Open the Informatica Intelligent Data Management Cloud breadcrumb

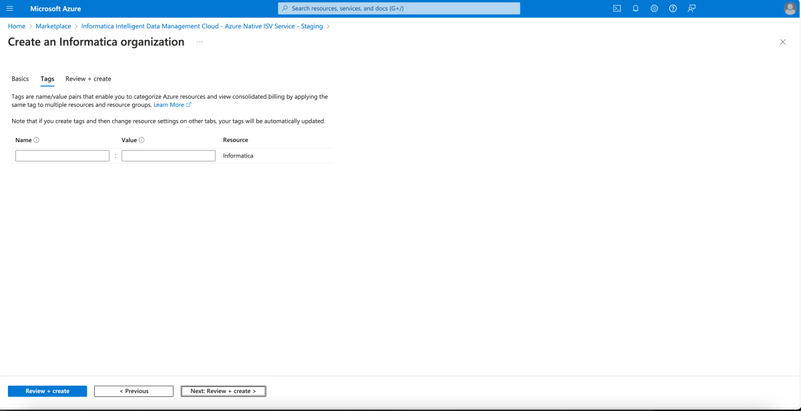[x=202, y=27]
